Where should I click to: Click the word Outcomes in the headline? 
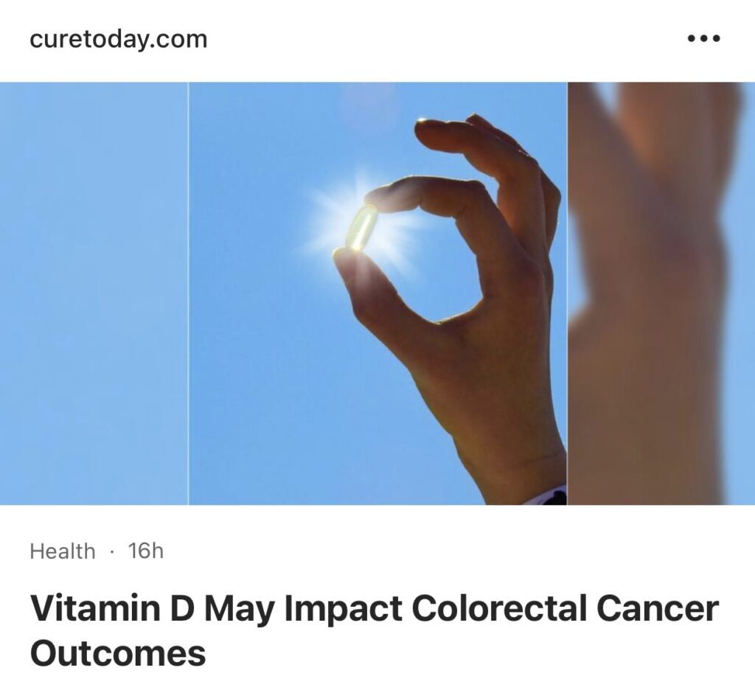[x=118, y=653]
